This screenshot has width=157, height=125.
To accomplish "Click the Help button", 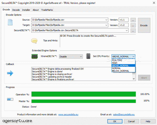I will click(x=148, y=121).
